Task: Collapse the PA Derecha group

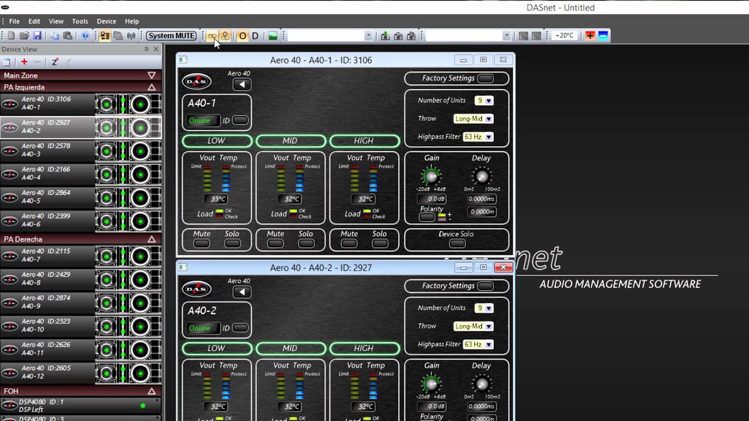Action: pos(152,239)
